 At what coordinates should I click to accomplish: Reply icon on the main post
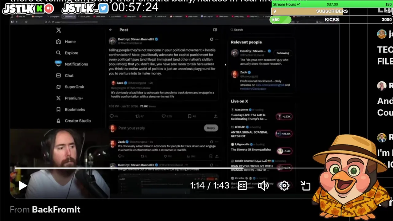pos(112,116)
